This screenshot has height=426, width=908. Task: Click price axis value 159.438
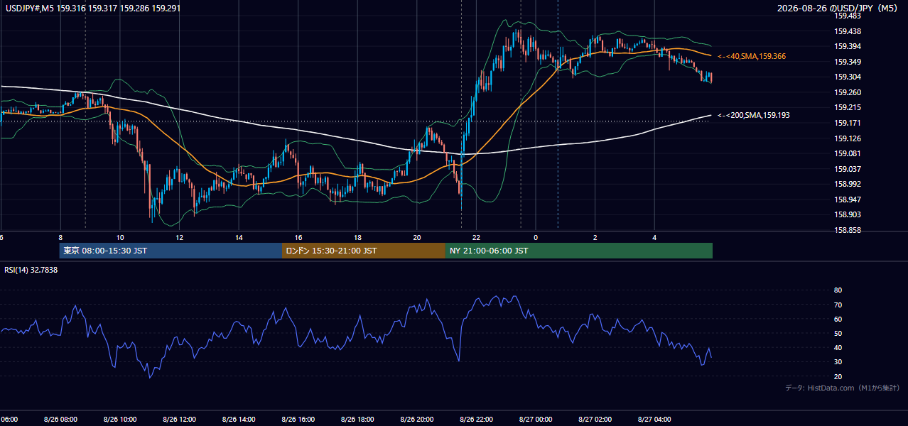coord(848,31)
